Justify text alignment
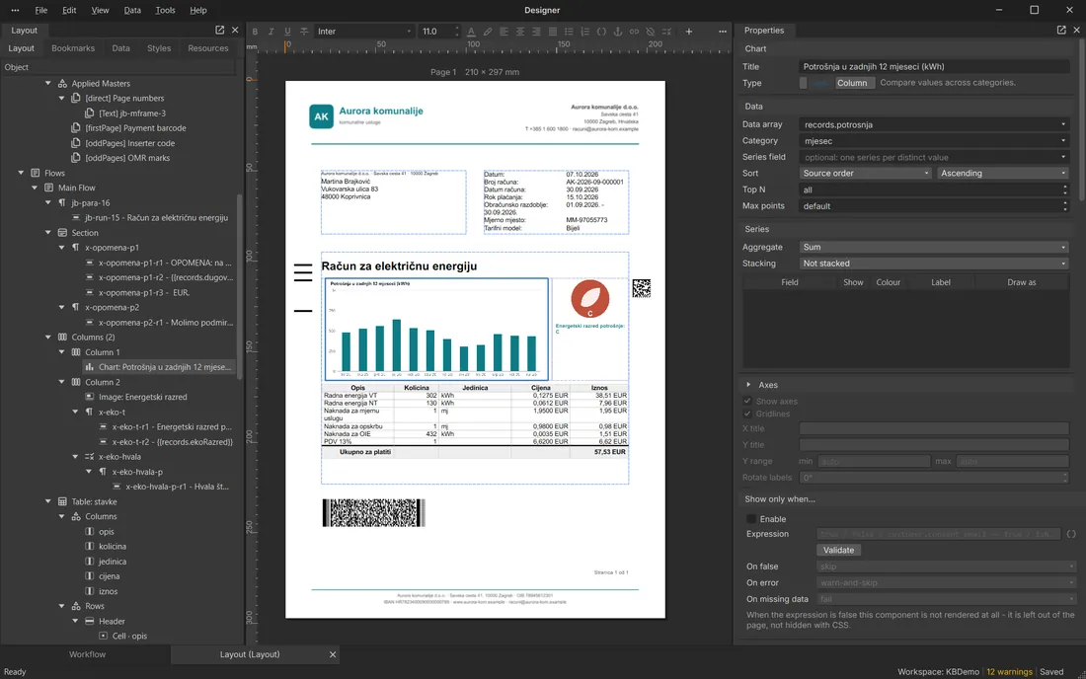 tap(553, 32)
